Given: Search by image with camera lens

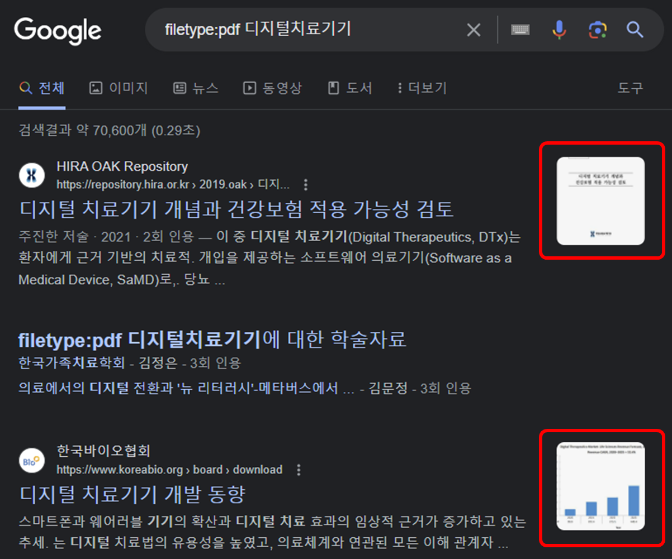Looking at the screenshot, I should pos(597,30).
